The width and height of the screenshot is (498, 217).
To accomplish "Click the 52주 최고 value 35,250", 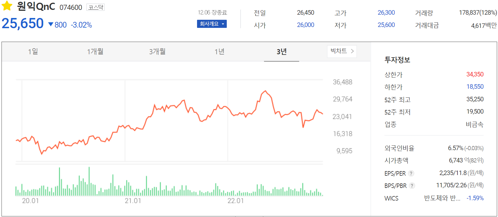I will click(475, 99).
